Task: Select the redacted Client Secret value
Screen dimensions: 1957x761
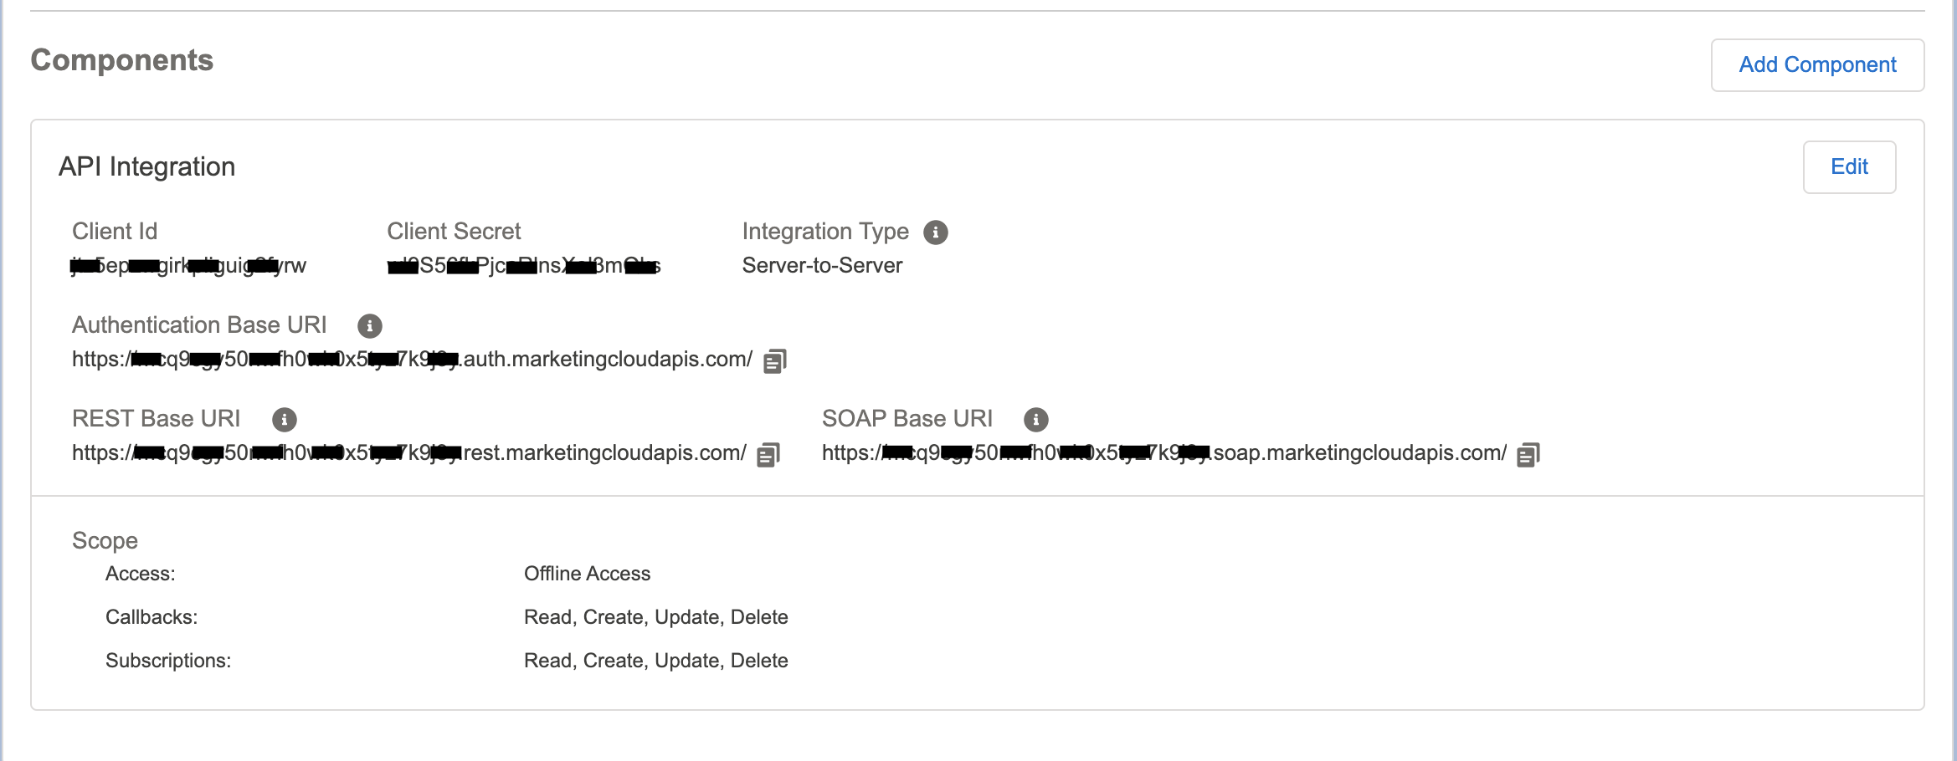Action: pos(523,266)
